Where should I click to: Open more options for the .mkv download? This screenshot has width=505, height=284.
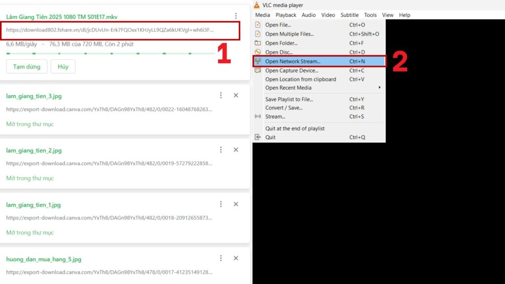(x=236, y=16)
